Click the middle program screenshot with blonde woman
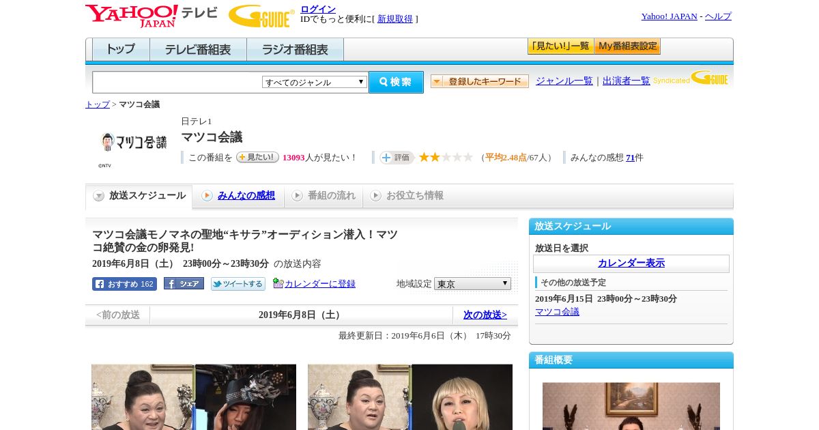 click(x=410, y=397)
